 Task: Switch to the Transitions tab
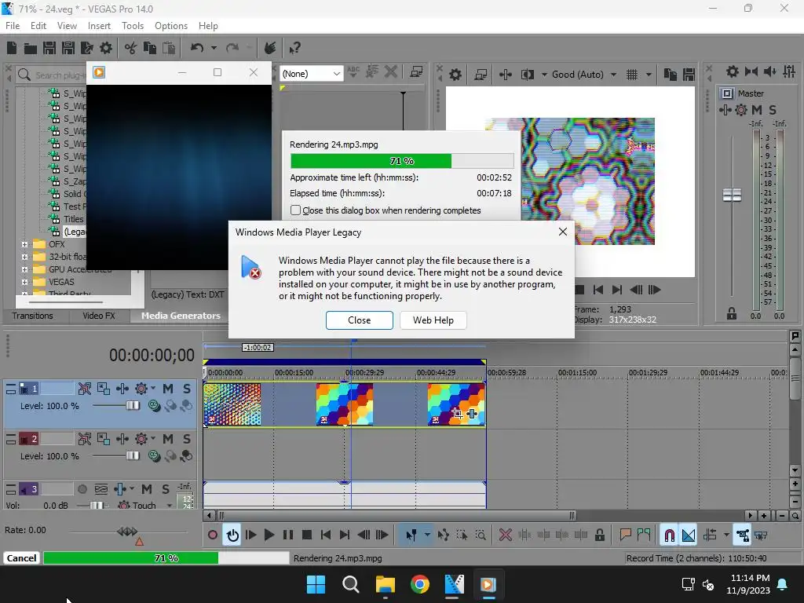[x=32, y=316]
